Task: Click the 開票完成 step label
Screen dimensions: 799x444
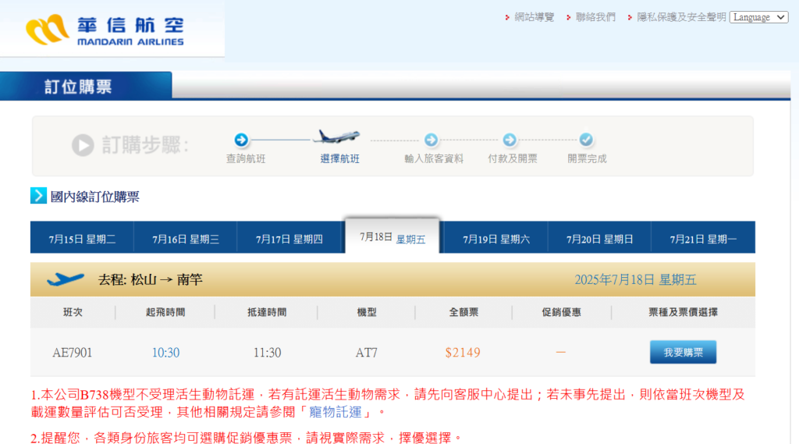Action: click(x=587, y=158)
